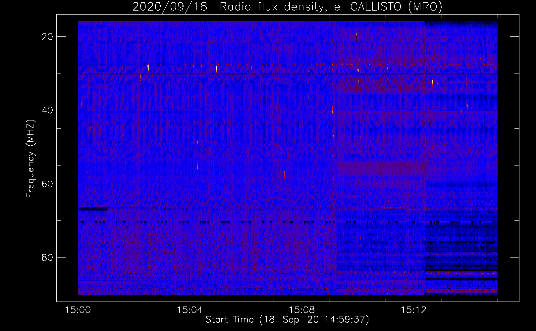Click the frequency tick label '20'
The image size is (536, 331).
[x=47, y=37]
